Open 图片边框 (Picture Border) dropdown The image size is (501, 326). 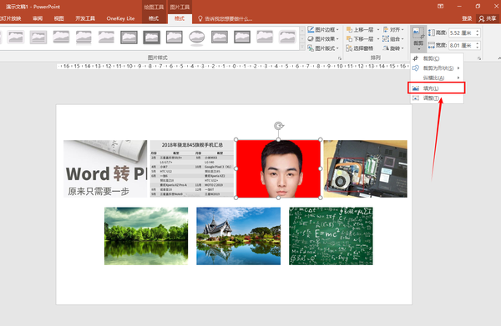pyautogui.click(x=323, y=30)
